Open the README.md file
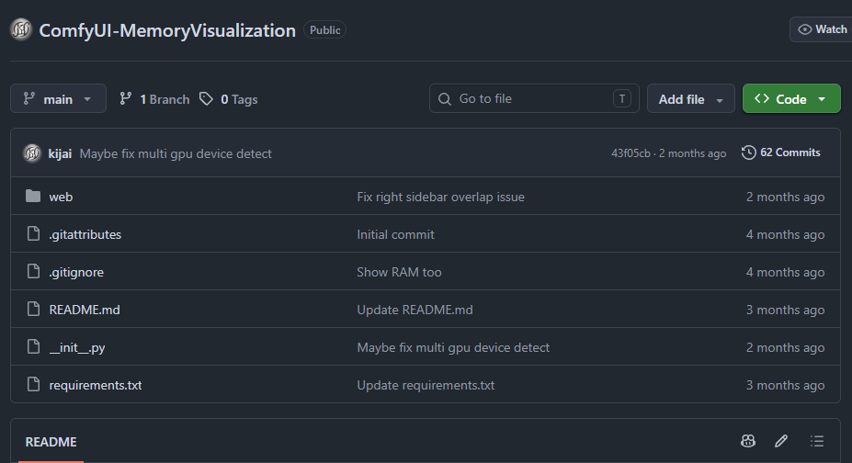This screenshot has width=852, height=463. pyautogui.click(x=85, y=310)
